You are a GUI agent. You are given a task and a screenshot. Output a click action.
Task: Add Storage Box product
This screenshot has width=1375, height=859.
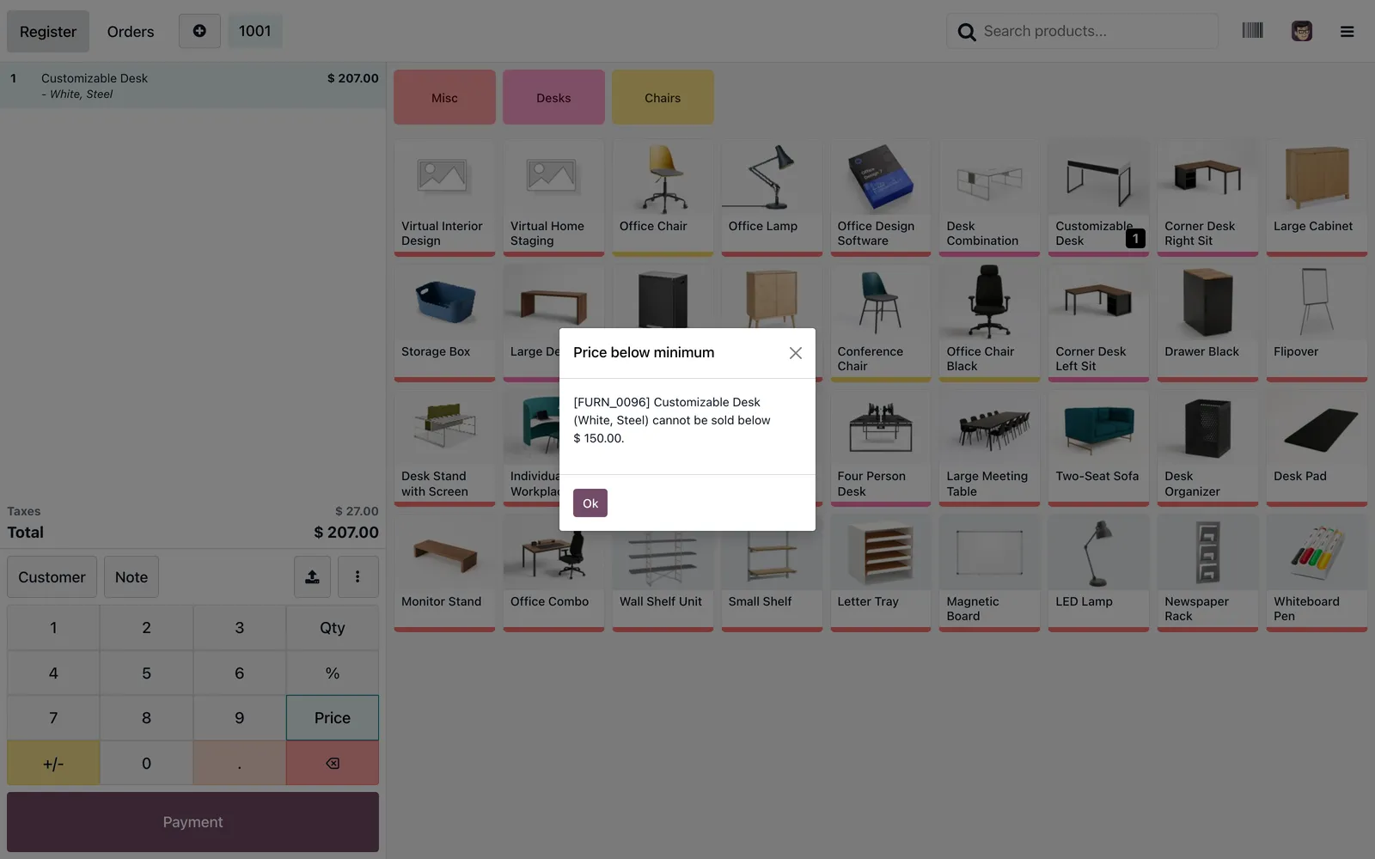(444, 323)
